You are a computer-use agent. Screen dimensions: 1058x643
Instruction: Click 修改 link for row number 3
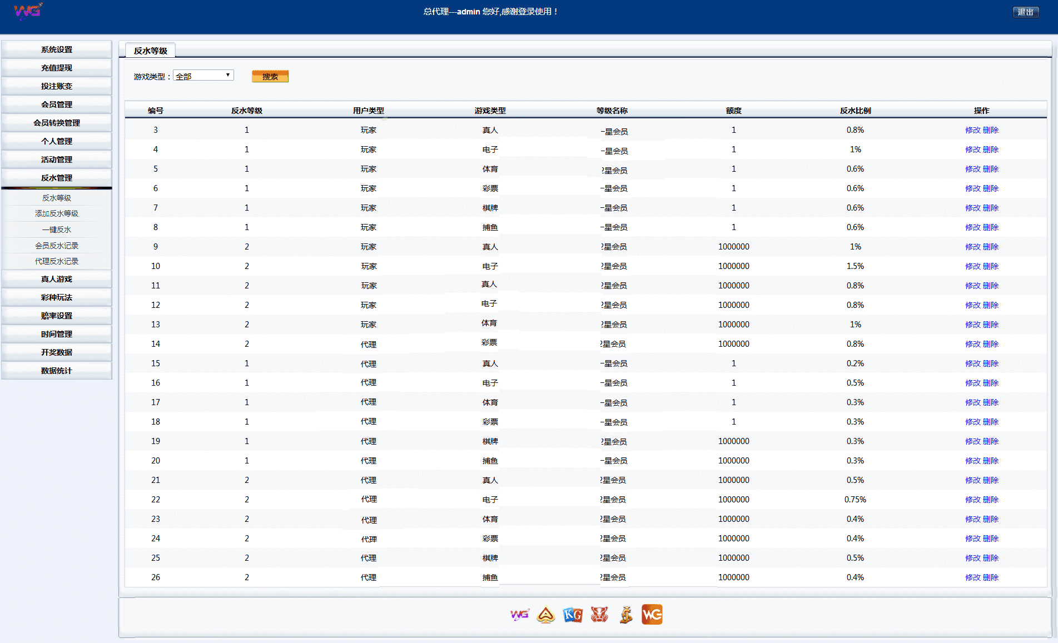pyautogui.click(x=973, y=130)
